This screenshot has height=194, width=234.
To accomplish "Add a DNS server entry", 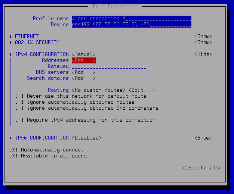I will 84,72.
